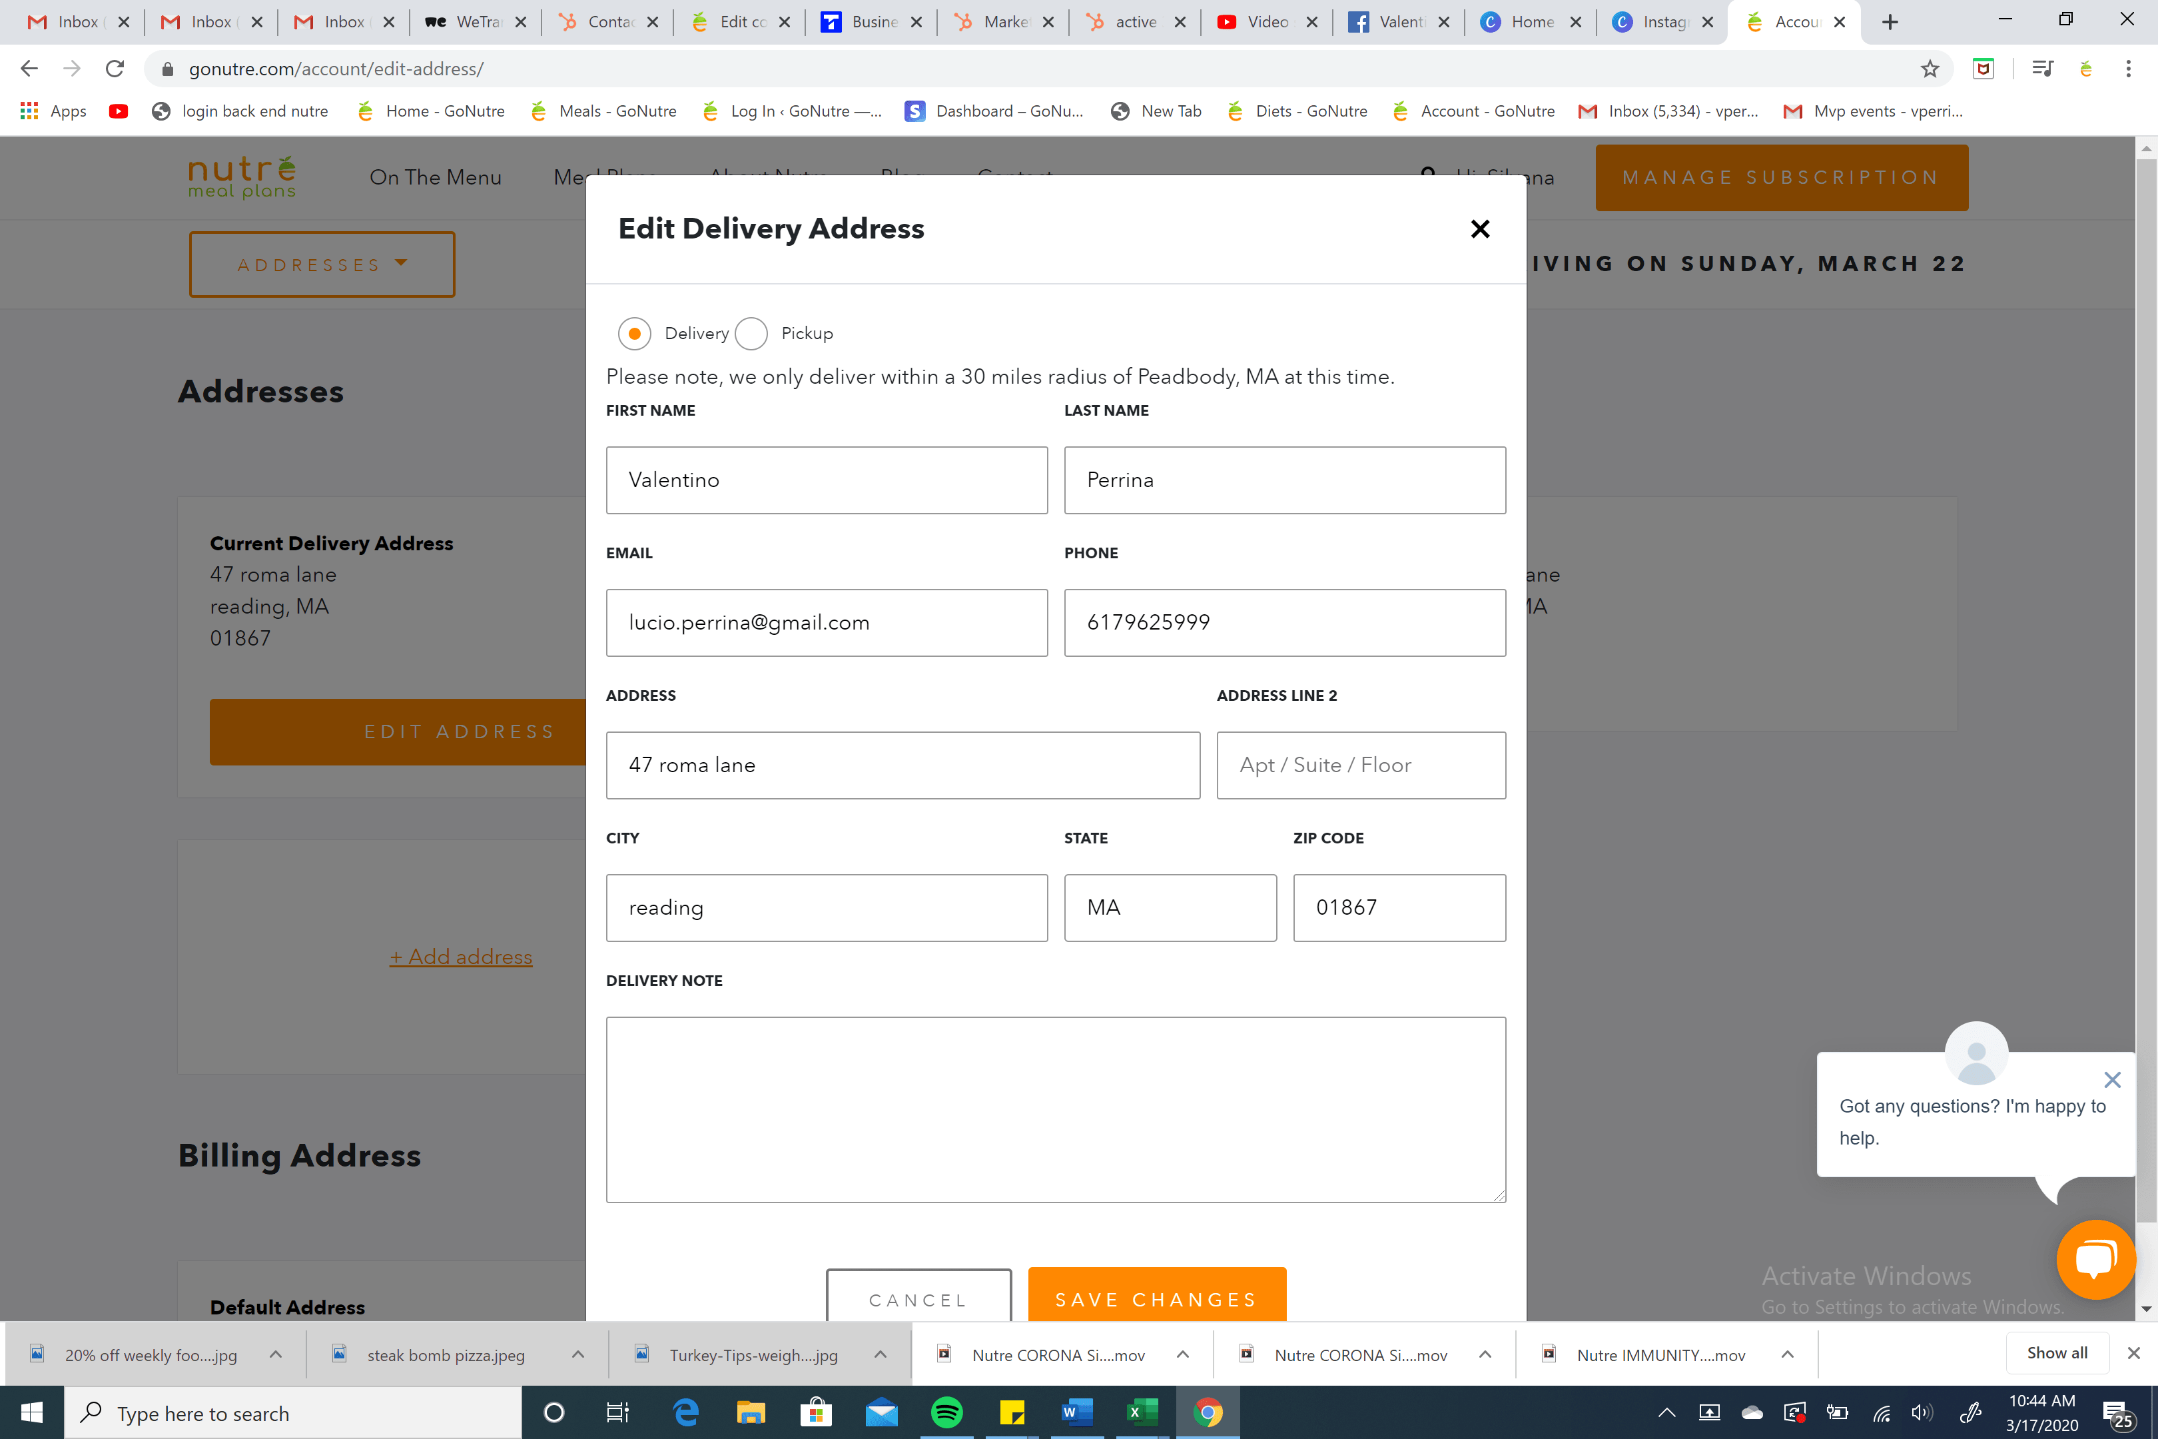Screen dimensions: 2158x1439
Task: Click the Phone number field
Action: (1285, 622)
